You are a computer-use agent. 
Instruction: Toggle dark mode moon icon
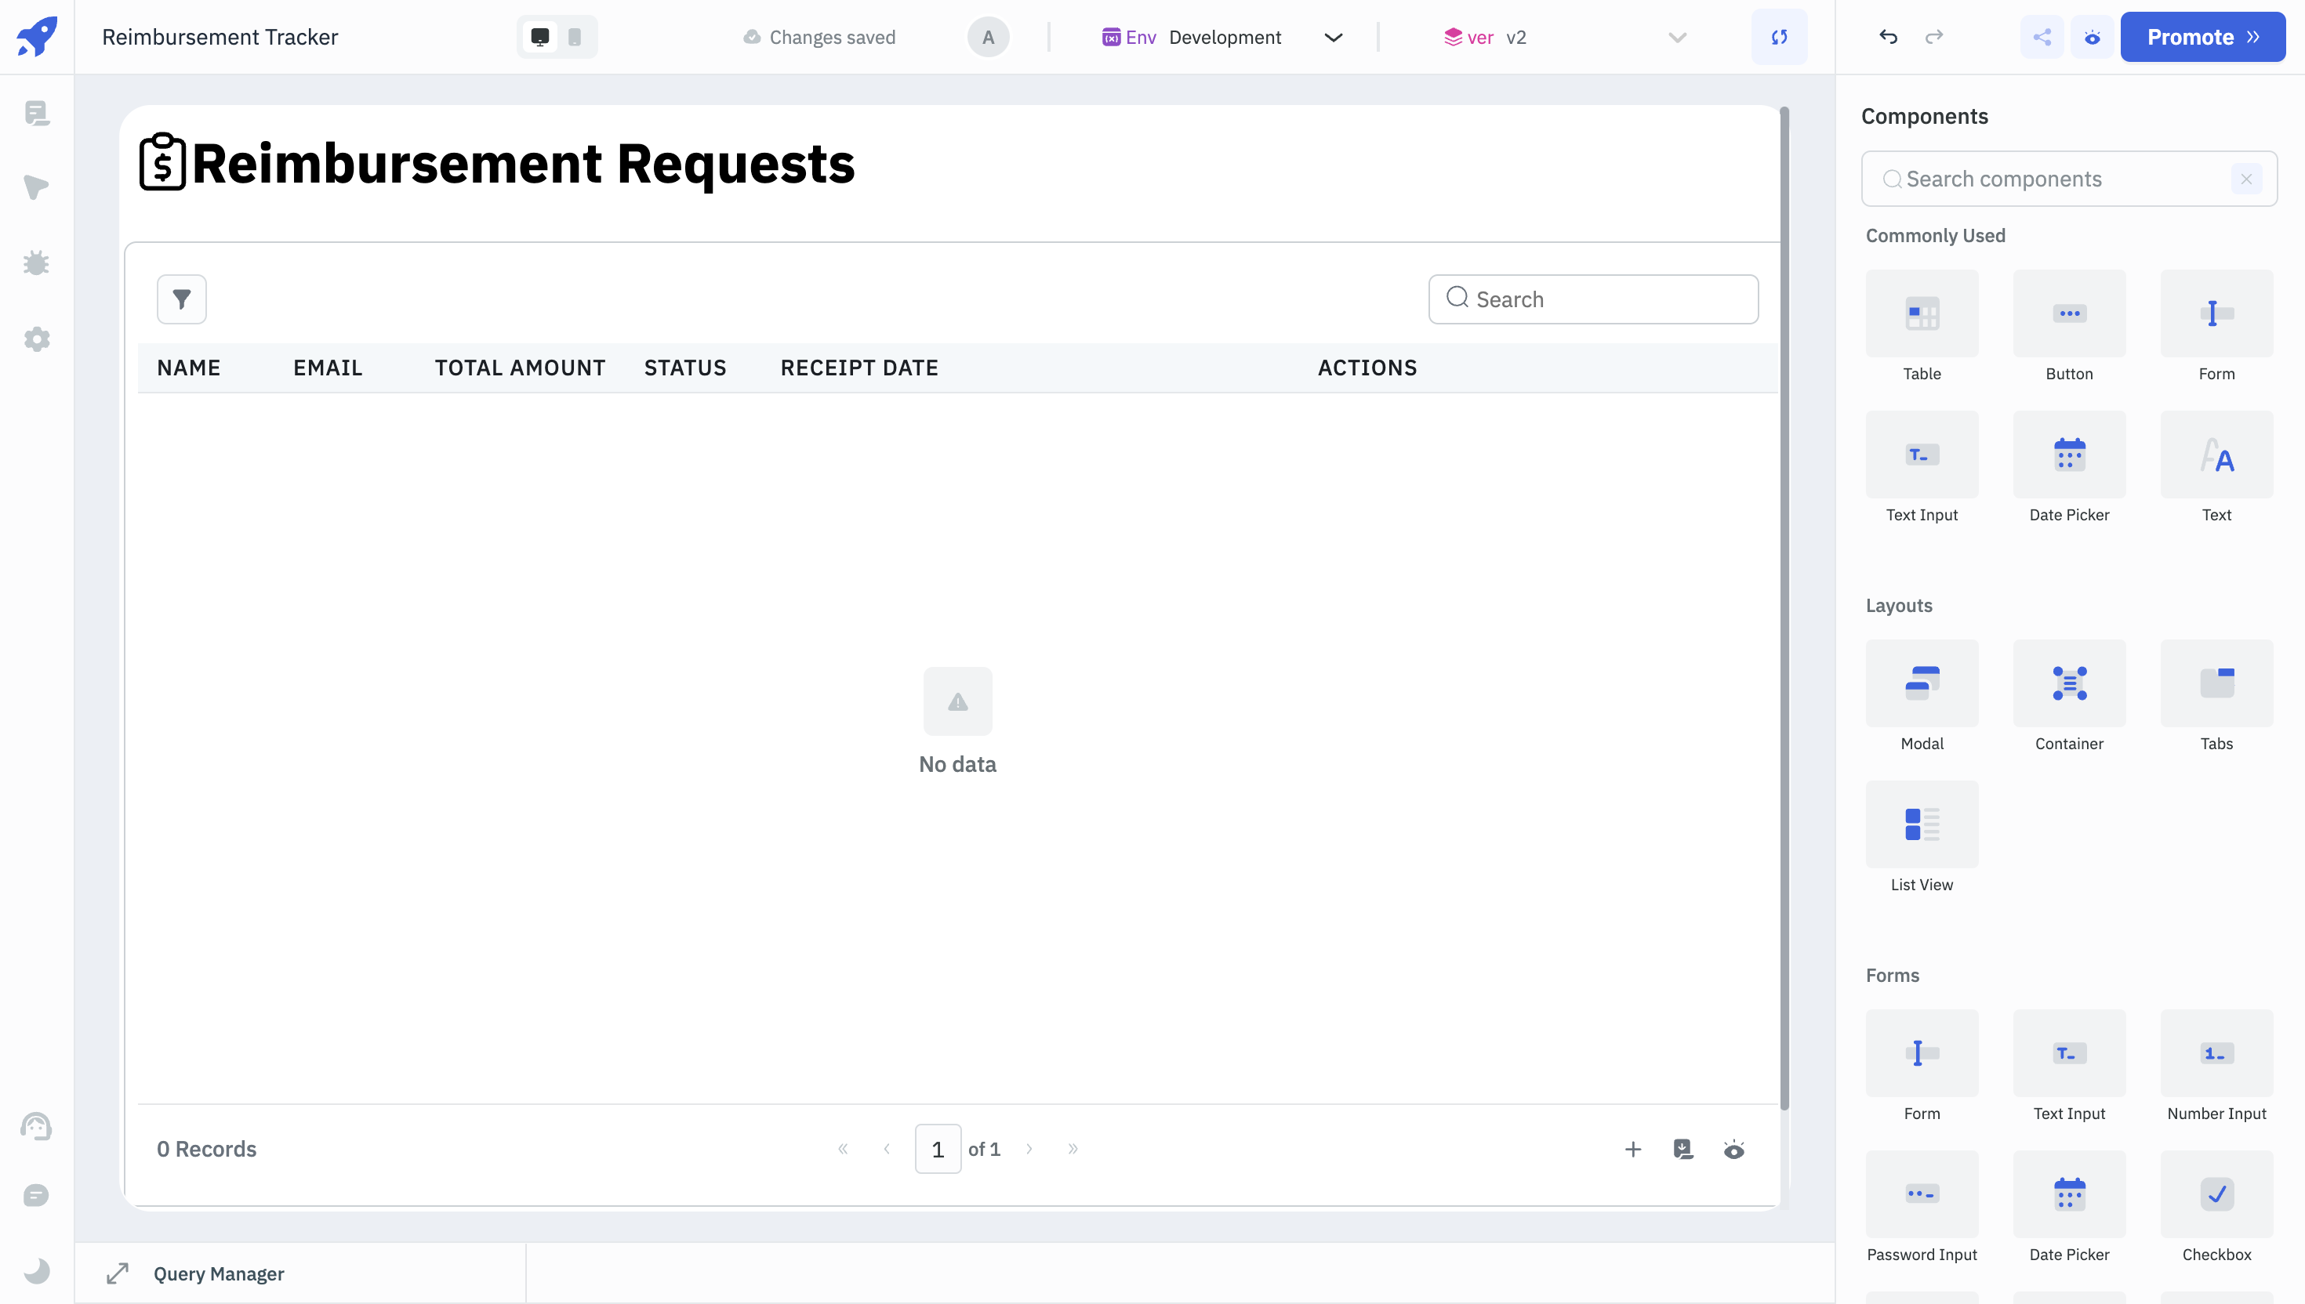(x=36, y=1270)
